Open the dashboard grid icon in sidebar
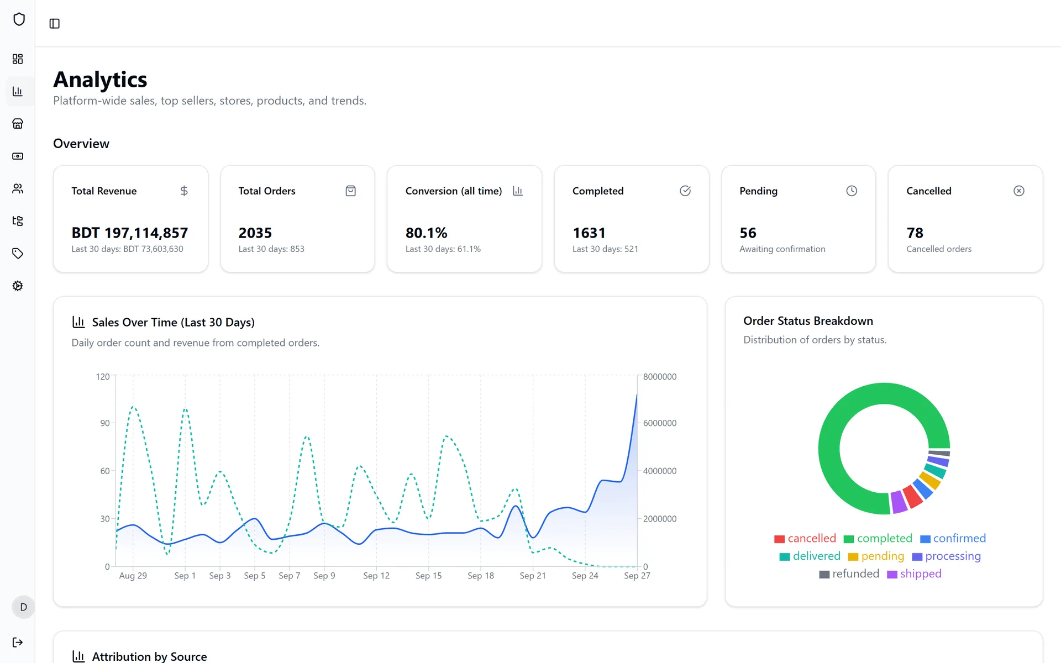 pos(18,59)
